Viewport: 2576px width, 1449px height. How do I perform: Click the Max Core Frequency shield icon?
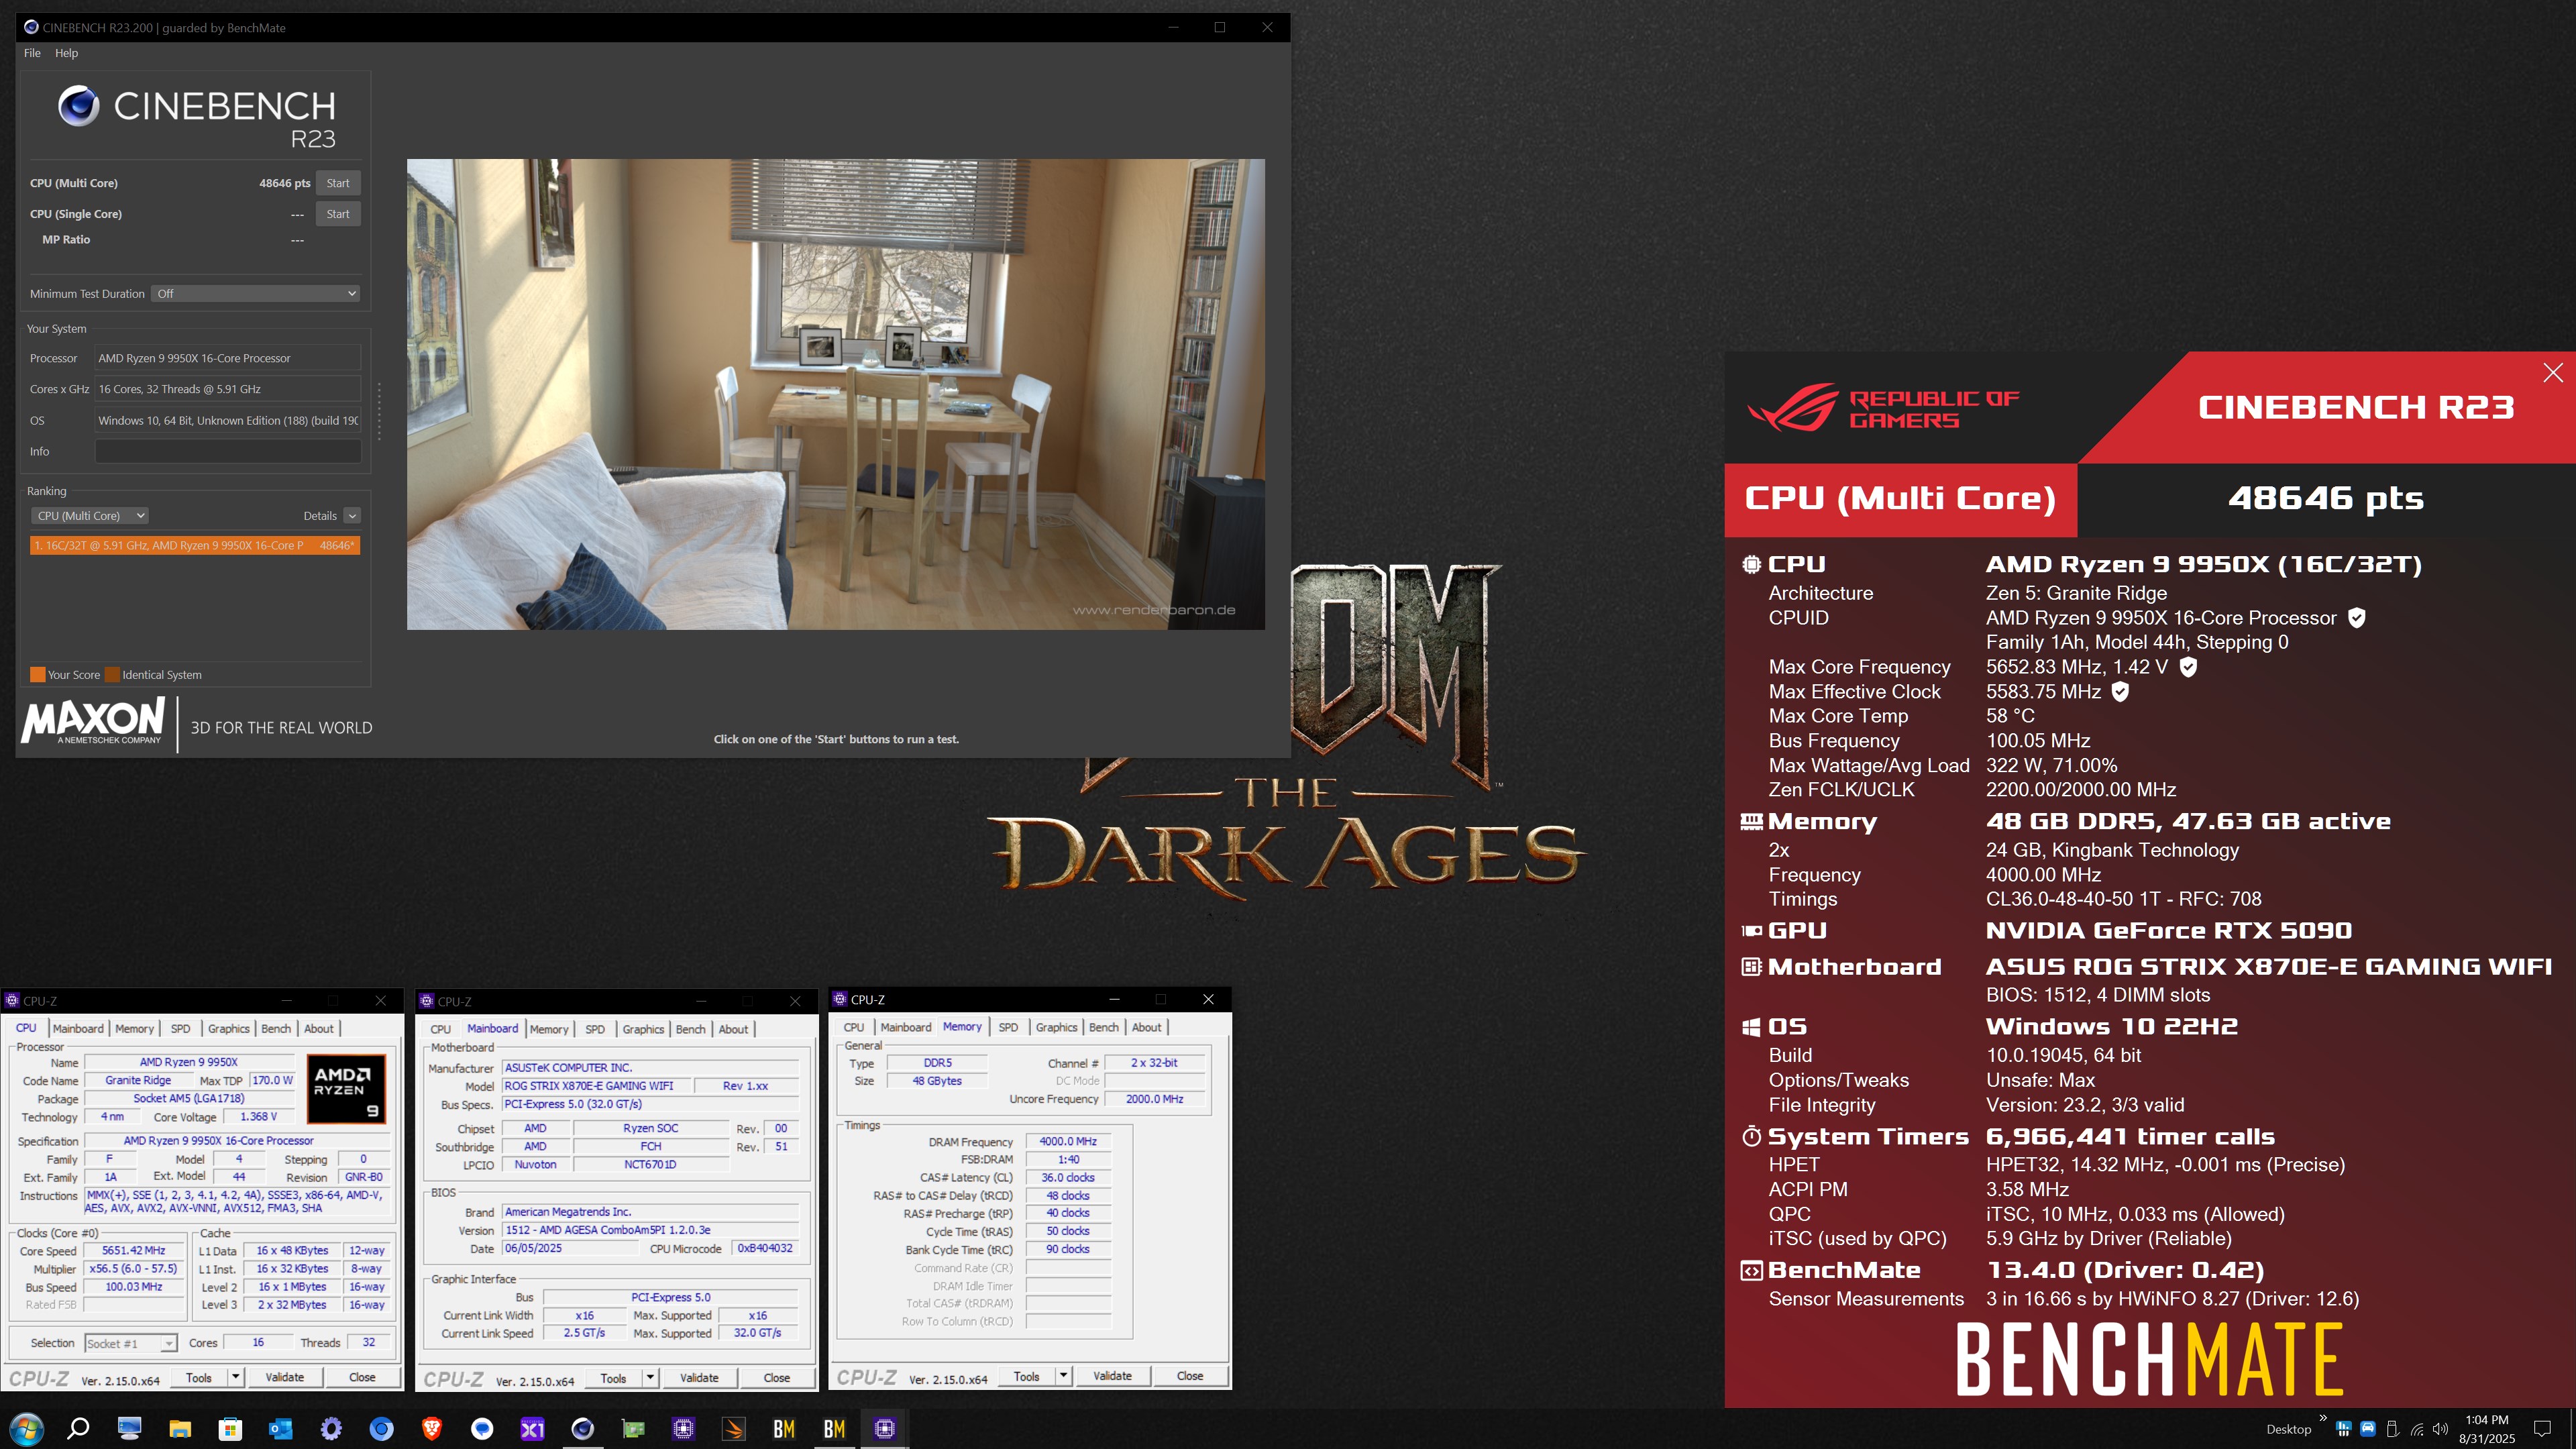tap(2188, 667)
